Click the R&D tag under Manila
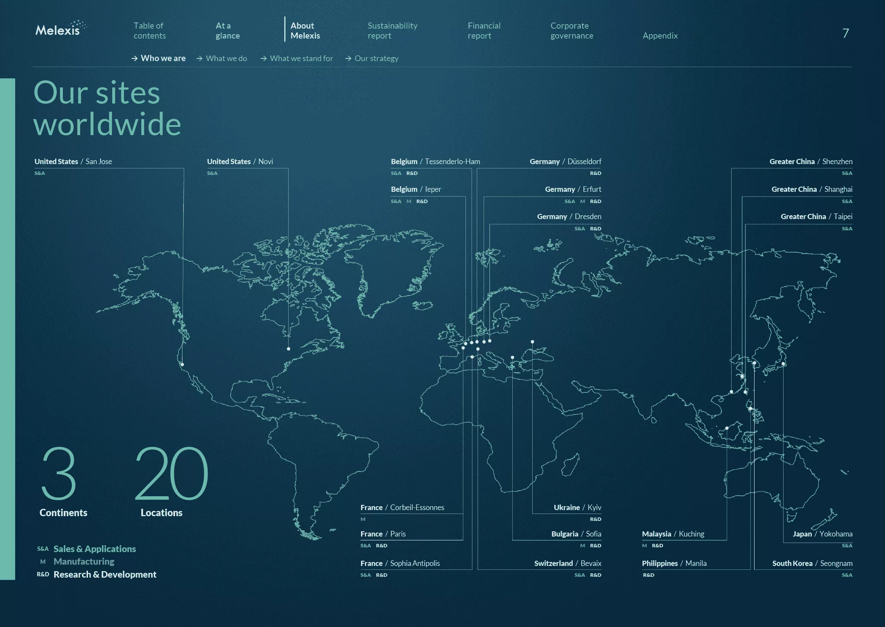The height and width of the screenshot is (627, 885). [648, 575]
